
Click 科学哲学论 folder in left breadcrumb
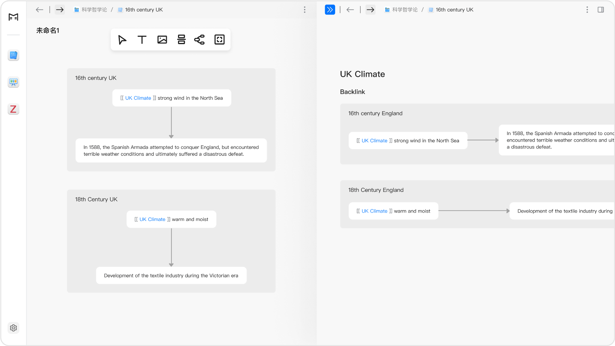click(94, 10)
